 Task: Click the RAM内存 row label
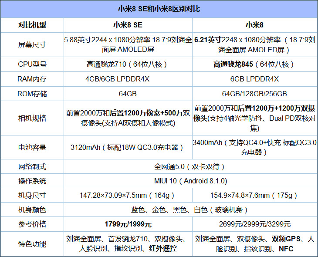click(x=32, y=79)
